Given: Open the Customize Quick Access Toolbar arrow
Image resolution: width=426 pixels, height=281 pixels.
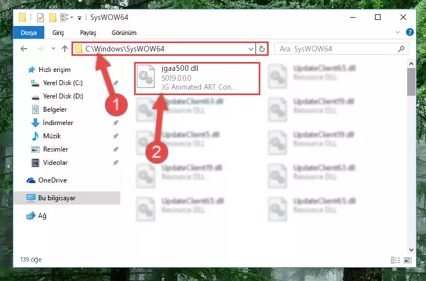Looking at the screenshot, I should (x=79, y=18).
